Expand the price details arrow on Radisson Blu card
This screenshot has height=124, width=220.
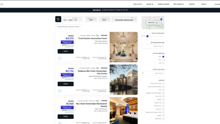click(x=60, y=91)
